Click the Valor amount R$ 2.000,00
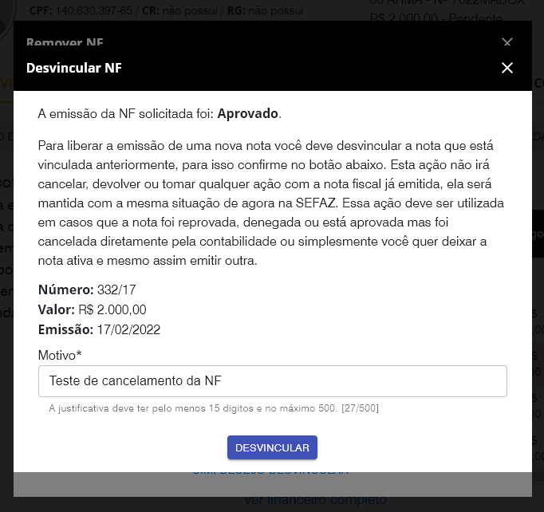Viewport: 544px width, 512px height. pos(112,309)
